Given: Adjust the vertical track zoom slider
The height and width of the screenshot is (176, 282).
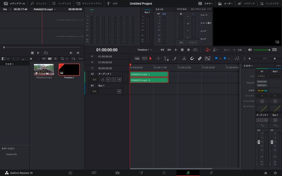Looking at the screenshot, I should (250, 59).
